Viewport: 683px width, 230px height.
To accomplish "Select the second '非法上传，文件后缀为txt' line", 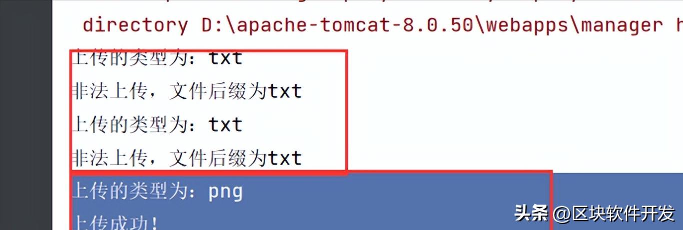I will point(187,158).
